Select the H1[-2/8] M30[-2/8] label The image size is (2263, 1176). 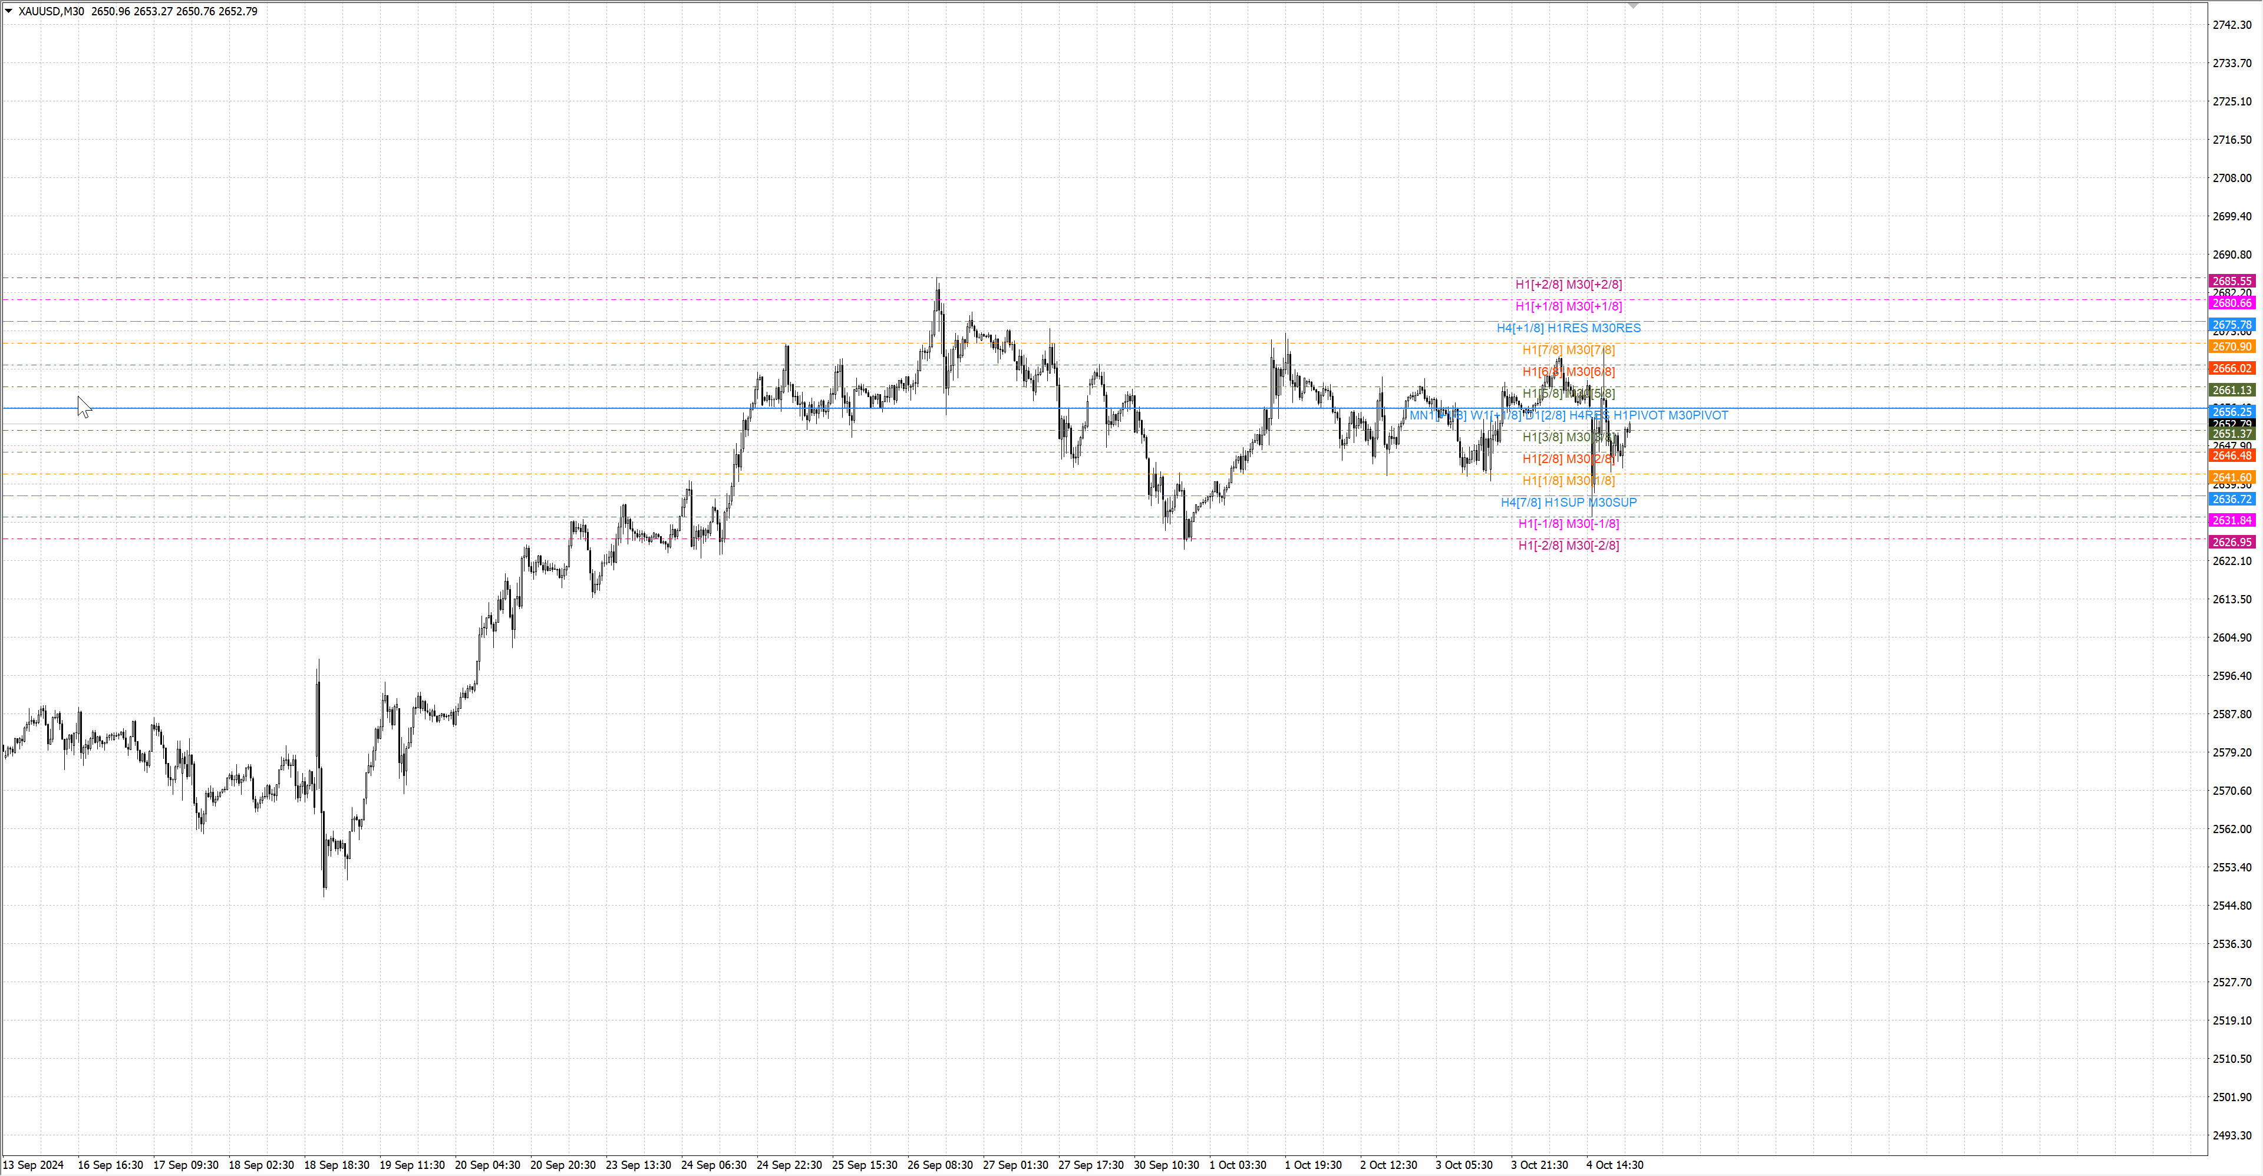[x=1568, y=546]
